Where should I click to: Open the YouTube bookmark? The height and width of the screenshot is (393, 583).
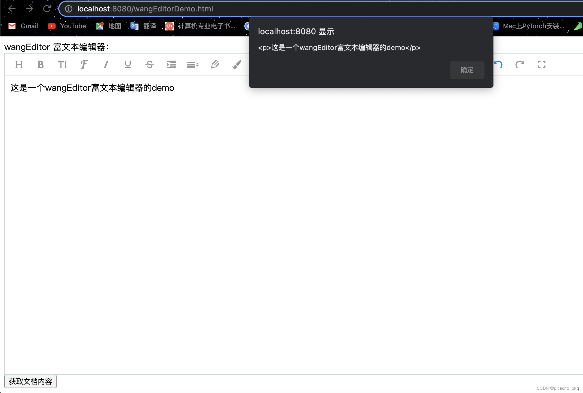coord(67,26)
